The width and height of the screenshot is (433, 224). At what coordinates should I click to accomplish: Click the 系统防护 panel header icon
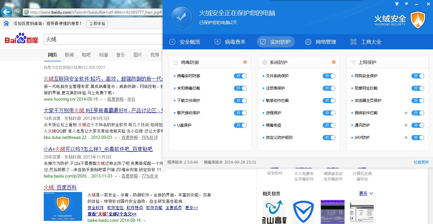tap(265, 62)
